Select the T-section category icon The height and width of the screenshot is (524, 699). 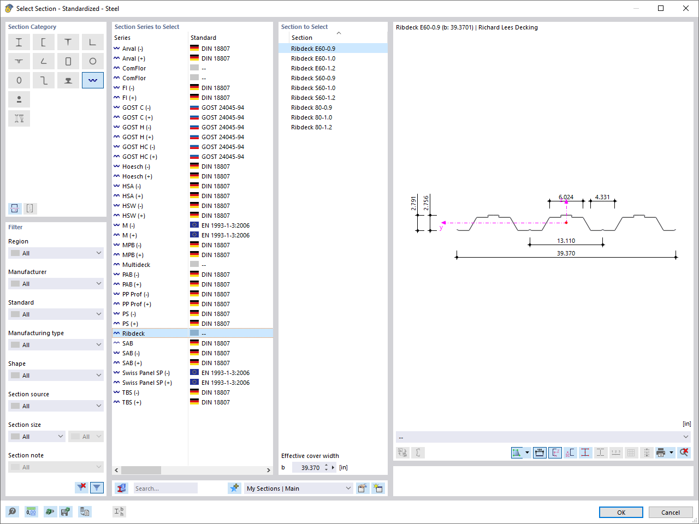(68, 42)
